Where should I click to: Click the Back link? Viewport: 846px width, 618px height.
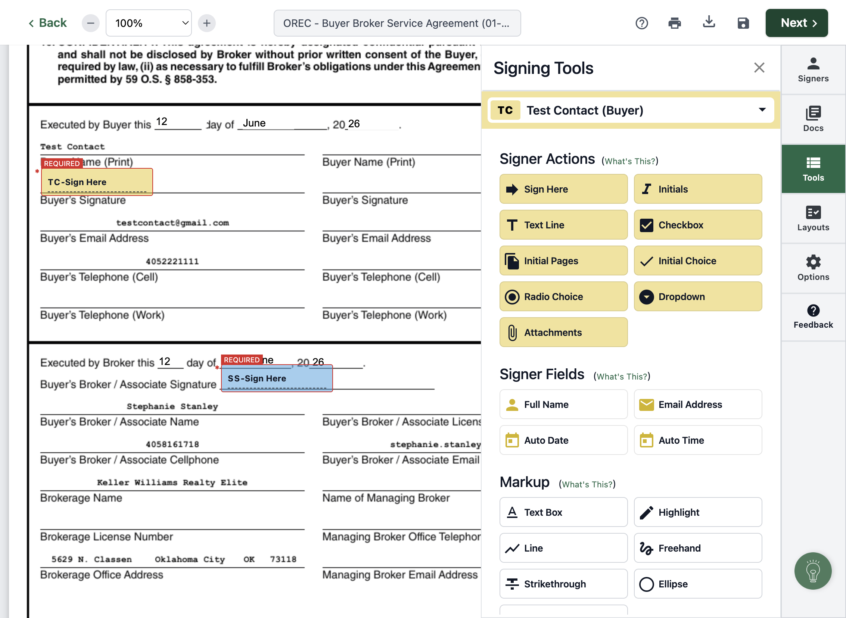coord(47,23)
